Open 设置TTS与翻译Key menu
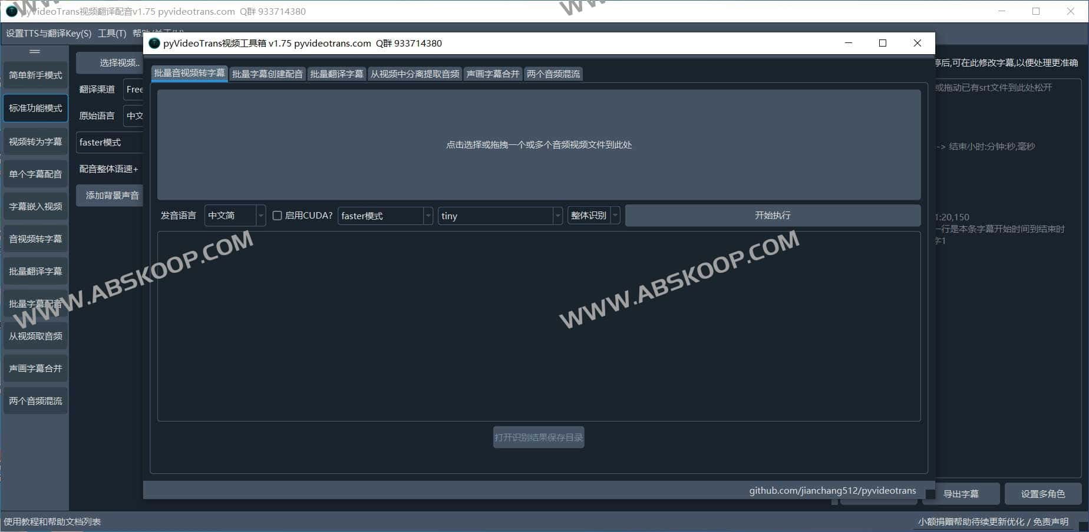 coord(48,34)
